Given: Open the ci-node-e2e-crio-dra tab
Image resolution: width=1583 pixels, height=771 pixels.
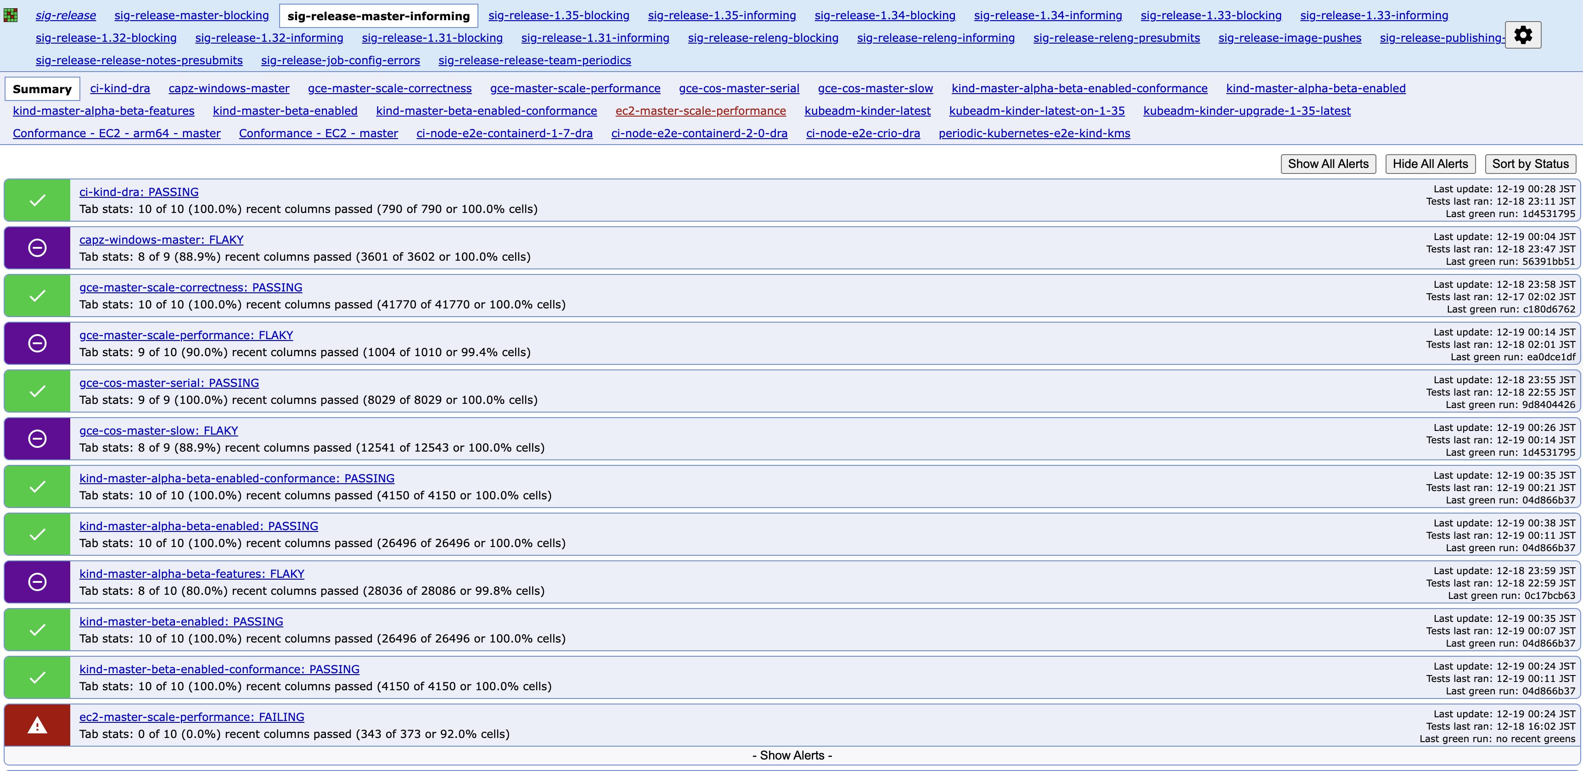Looking at the screenshot, I should point(863,133).
